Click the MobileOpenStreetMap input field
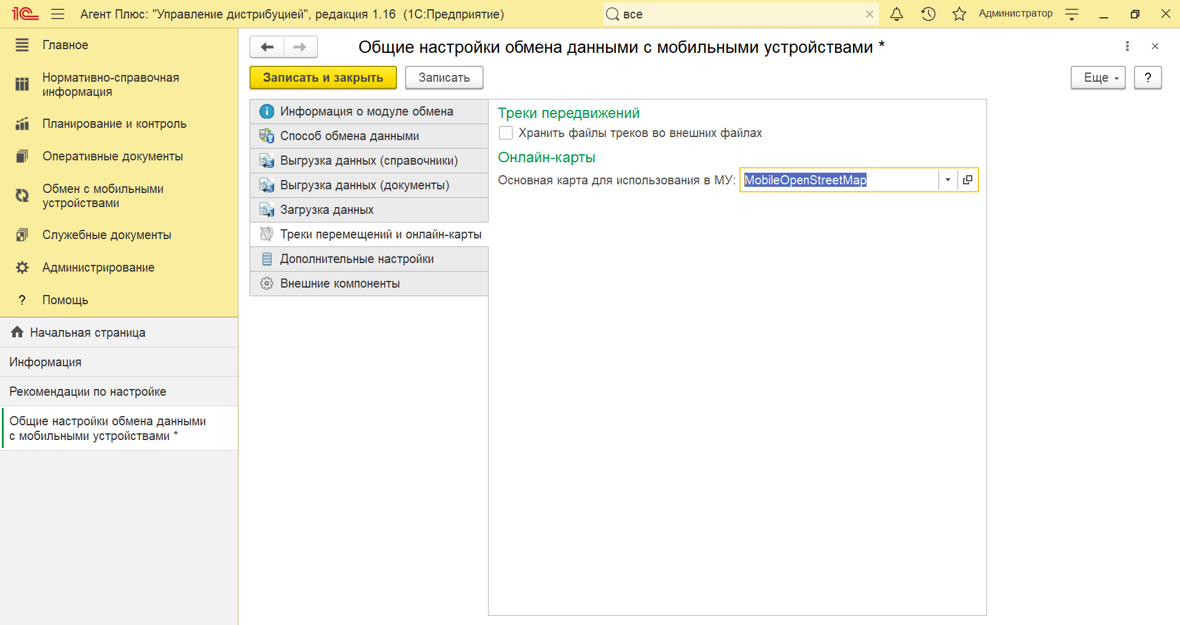 pyautogui.click(x=838, y=180)
